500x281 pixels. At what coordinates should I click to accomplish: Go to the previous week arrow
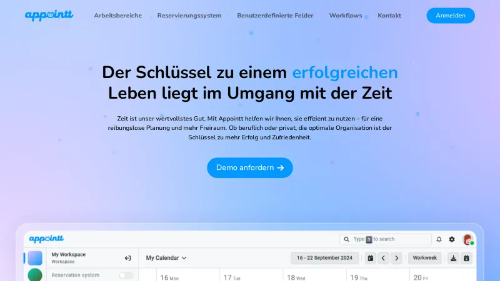[x=384, y=258]
